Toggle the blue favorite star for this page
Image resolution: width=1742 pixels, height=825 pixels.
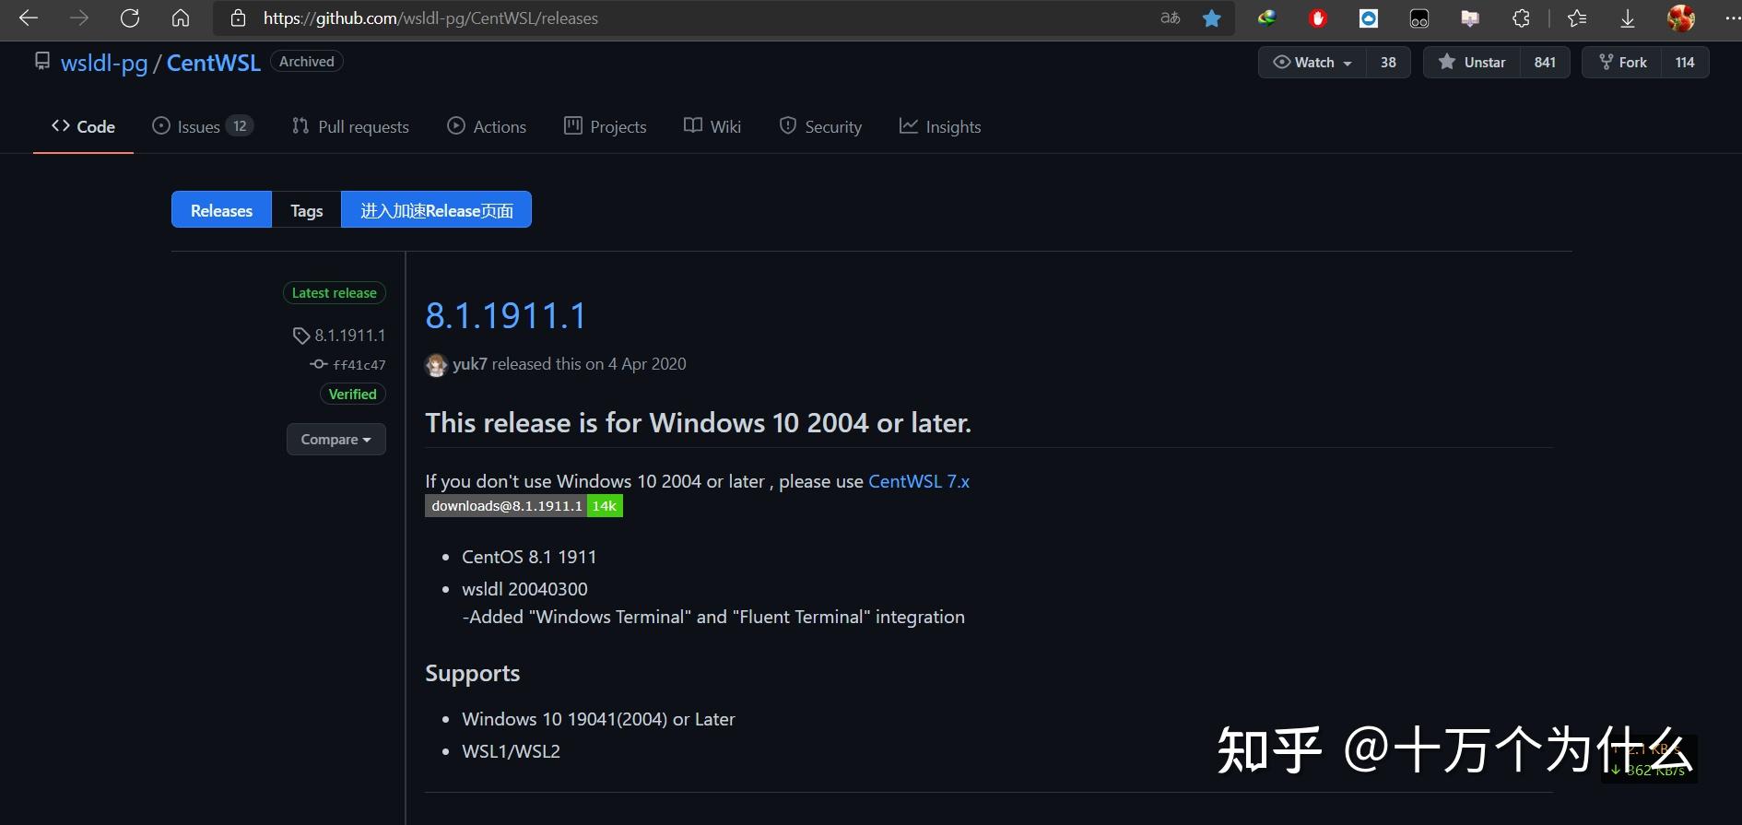[x=1212, y=18]
